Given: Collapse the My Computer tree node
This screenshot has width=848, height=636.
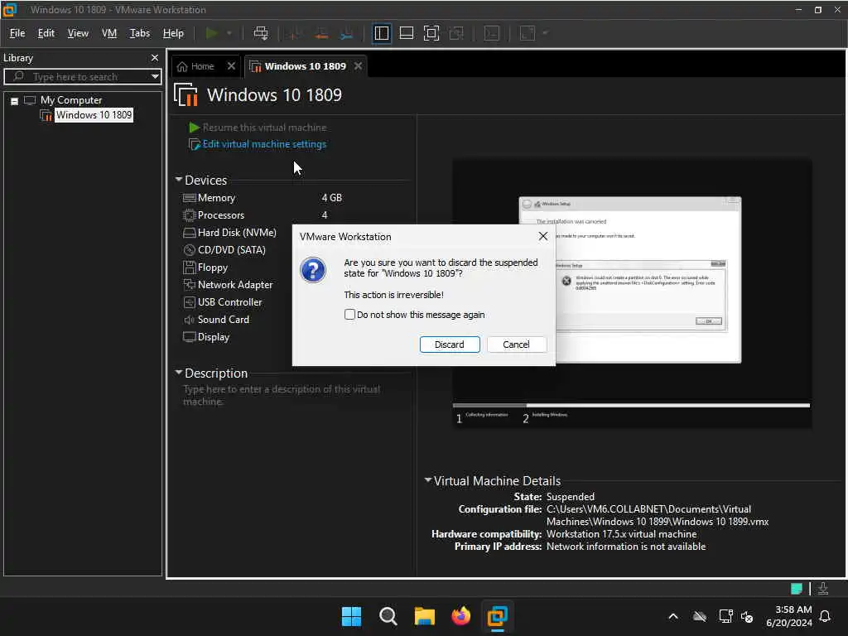Looking at the screenshot, I should coord(15,101).
